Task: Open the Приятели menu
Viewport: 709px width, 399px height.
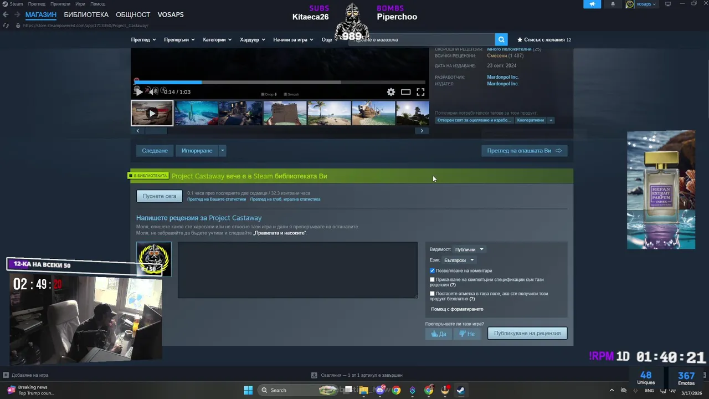Action: point(60,4)
